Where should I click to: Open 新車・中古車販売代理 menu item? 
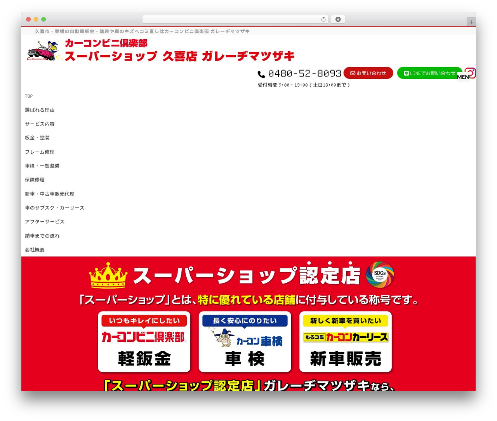coord(50,194)
